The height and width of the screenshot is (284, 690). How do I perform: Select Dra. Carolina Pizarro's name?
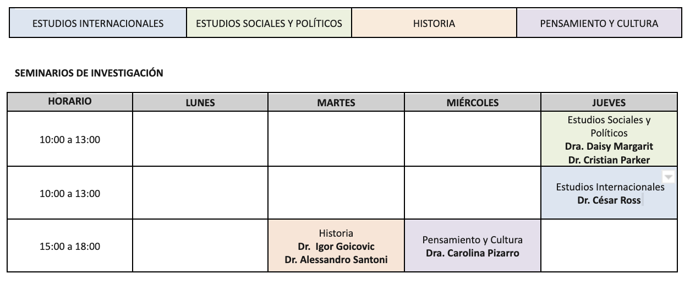[x=473, y=253]
